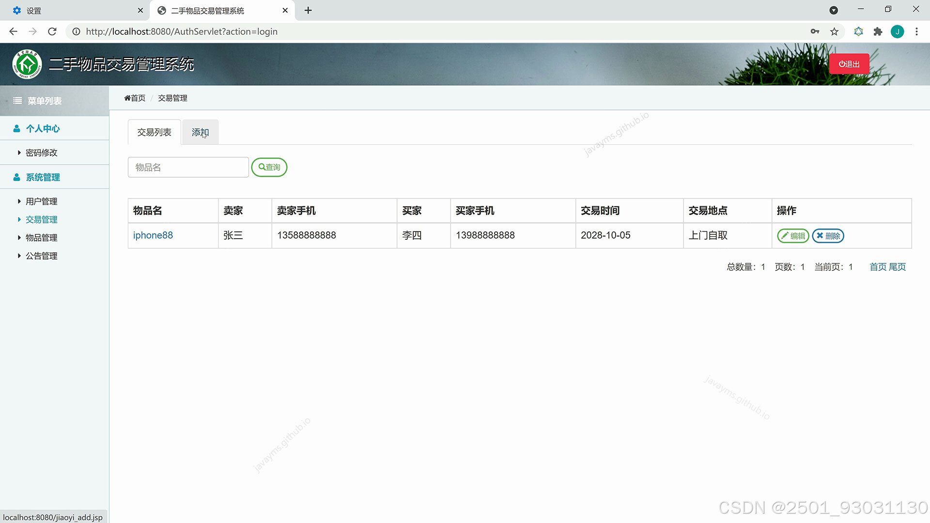930x523 pixels.
Task: Click the iphone88 item link
Action: point(153,235)
